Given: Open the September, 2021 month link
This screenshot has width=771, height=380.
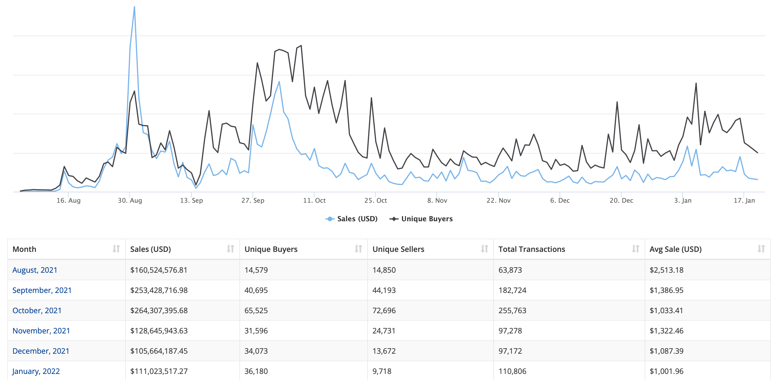Looking at the screenshot, I should (42, 290).
